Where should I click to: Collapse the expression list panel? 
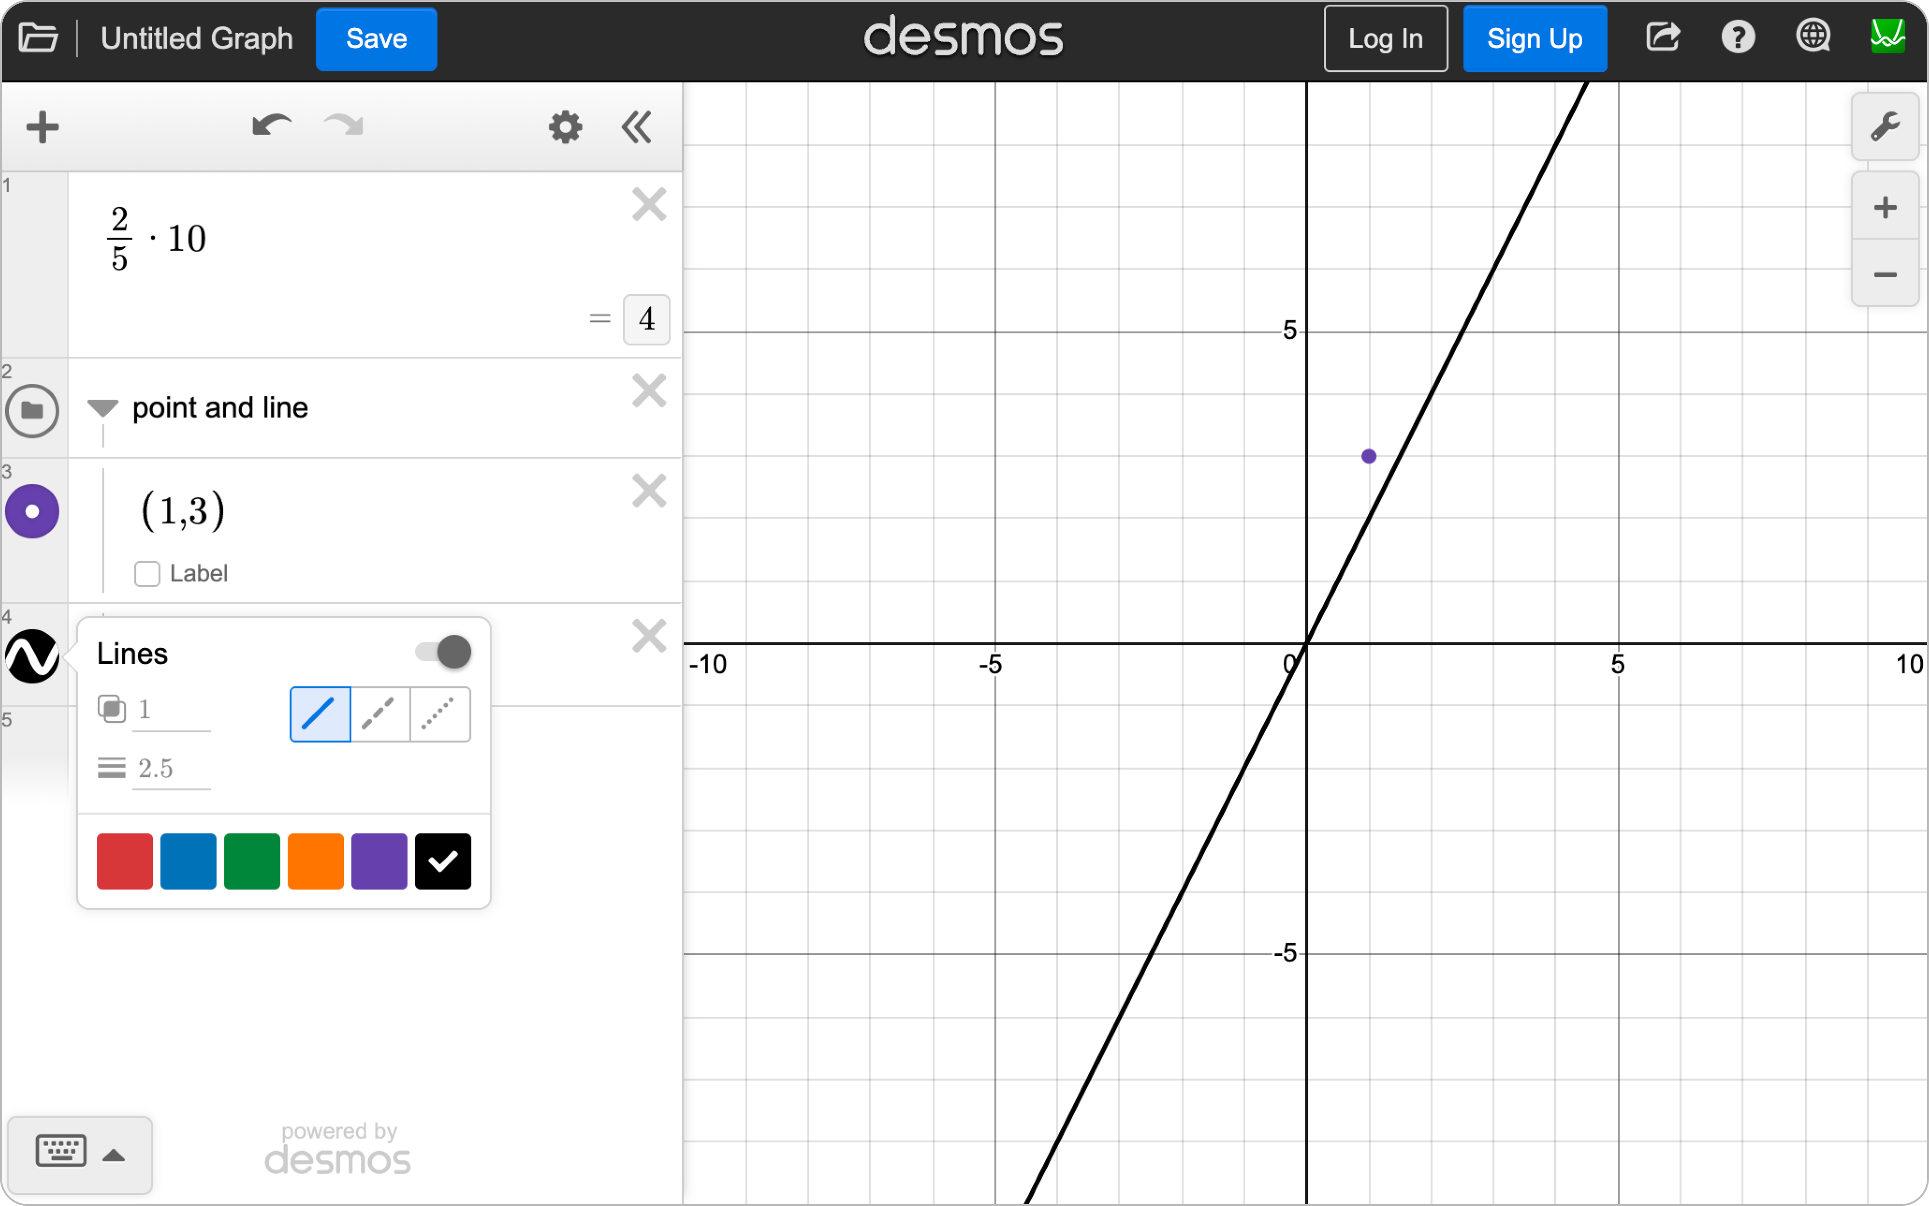tap(637, 127)
